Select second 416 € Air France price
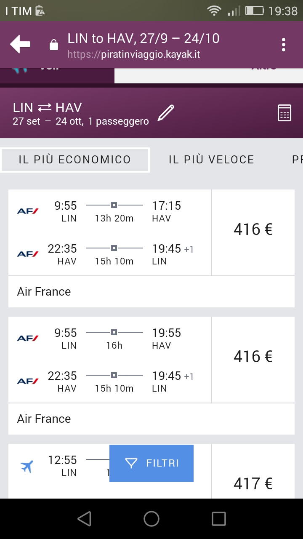Image resolution: width=303 pixels, height=539 pixels. pos(253,357)
